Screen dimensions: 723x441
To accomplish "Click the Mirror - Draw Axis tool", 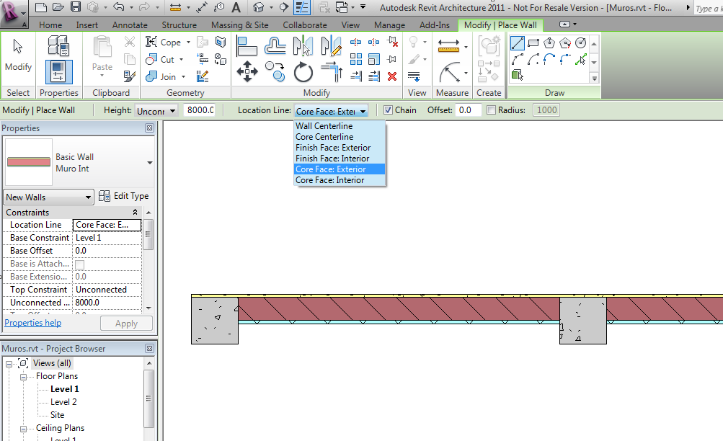I will (331, 45).
